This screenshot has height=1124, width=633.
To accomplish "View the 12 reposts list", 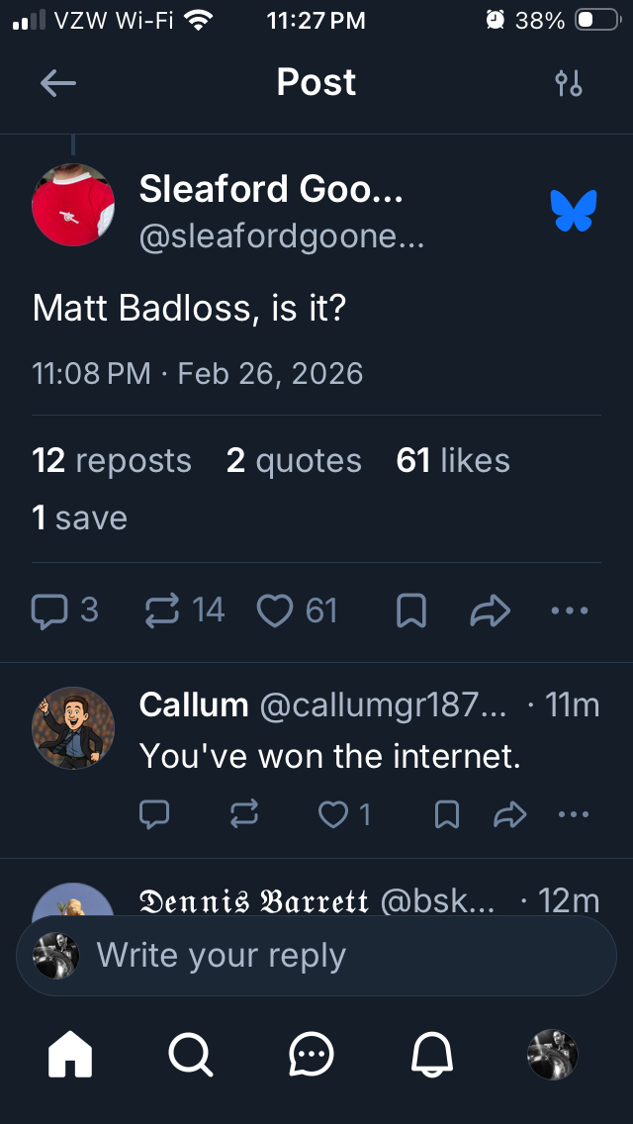I will (x=112, y=461).
